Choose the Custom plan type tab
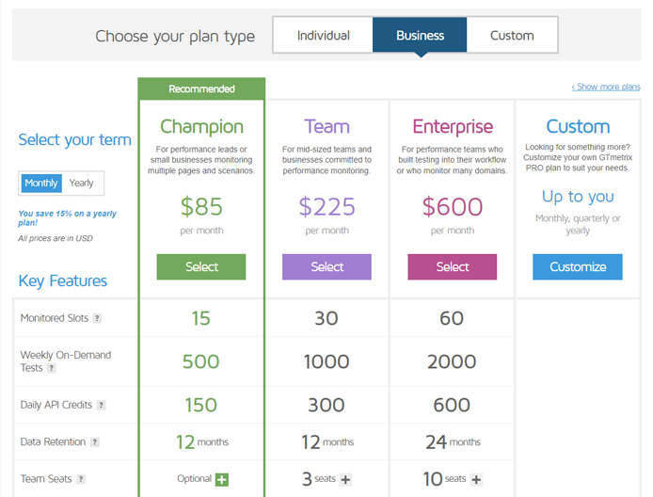This screenshot has width=653, height=497. coord(512,35)
